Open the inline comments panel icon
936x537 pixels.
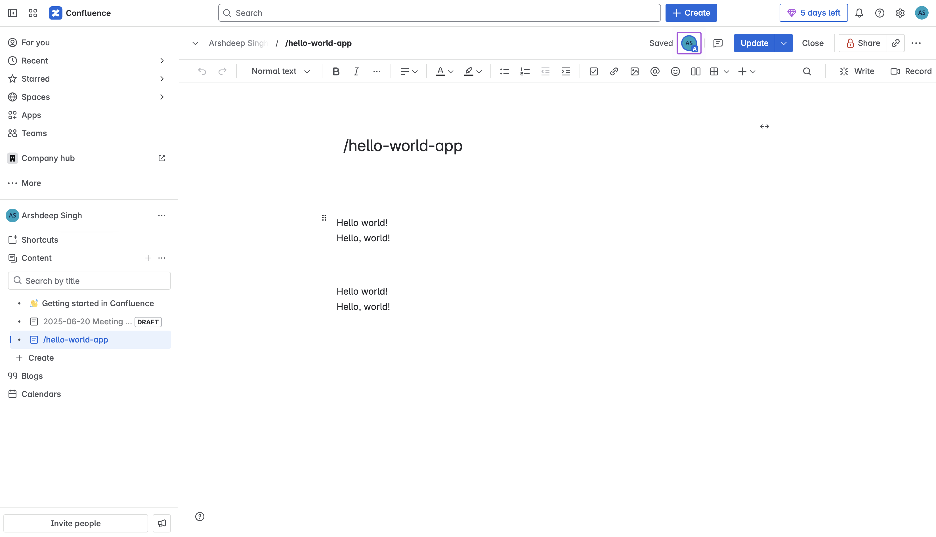[x=718, y=43]
